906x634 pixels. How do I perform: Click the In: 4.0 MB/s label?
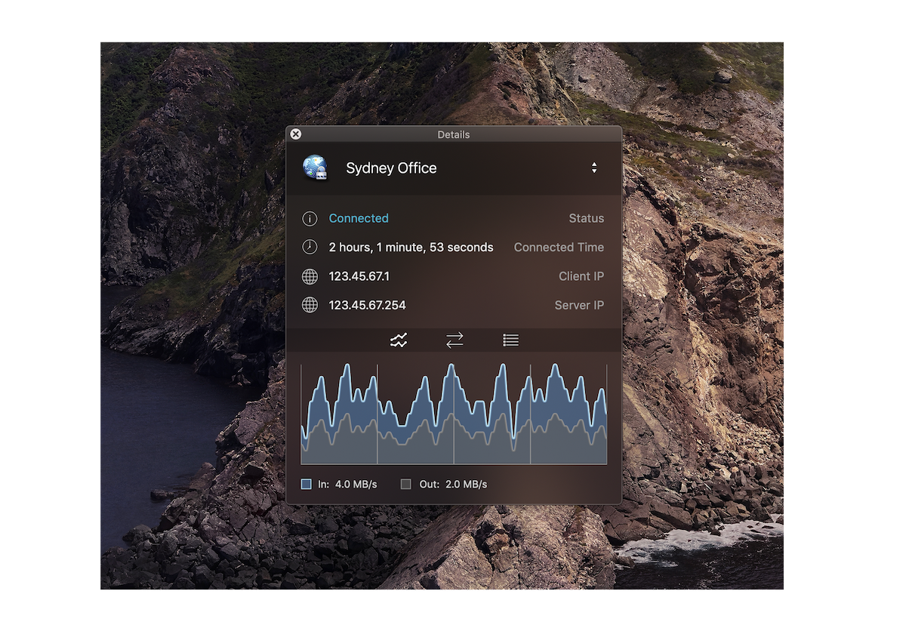[347, 485]
